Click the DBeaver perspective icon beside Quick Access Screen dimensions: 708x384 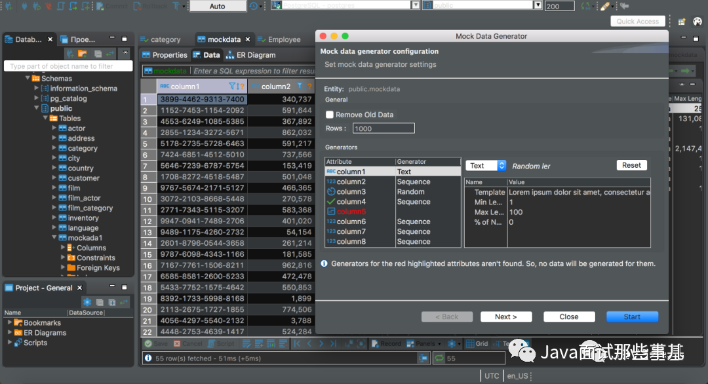697,21
